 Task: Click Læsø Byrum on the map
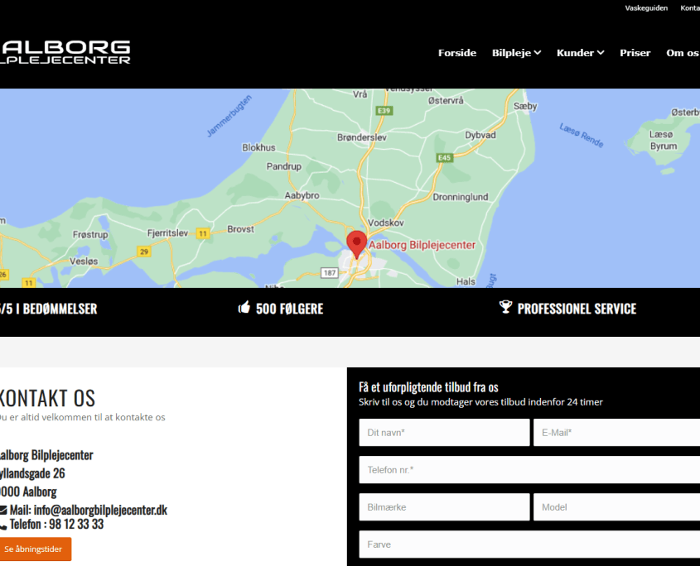click(x=663, y=140)
